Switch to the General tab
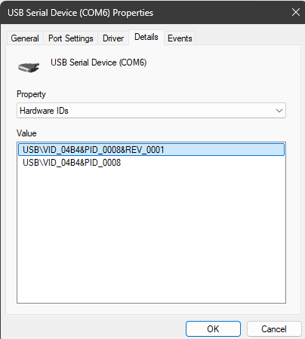The height and width of the screenshot is (339, 305). click(x=25, y=38)
